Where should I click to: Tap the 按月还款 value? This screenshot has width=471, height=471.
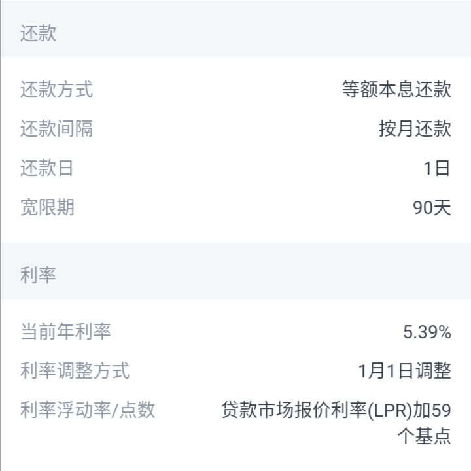click(x=415, y=129)
